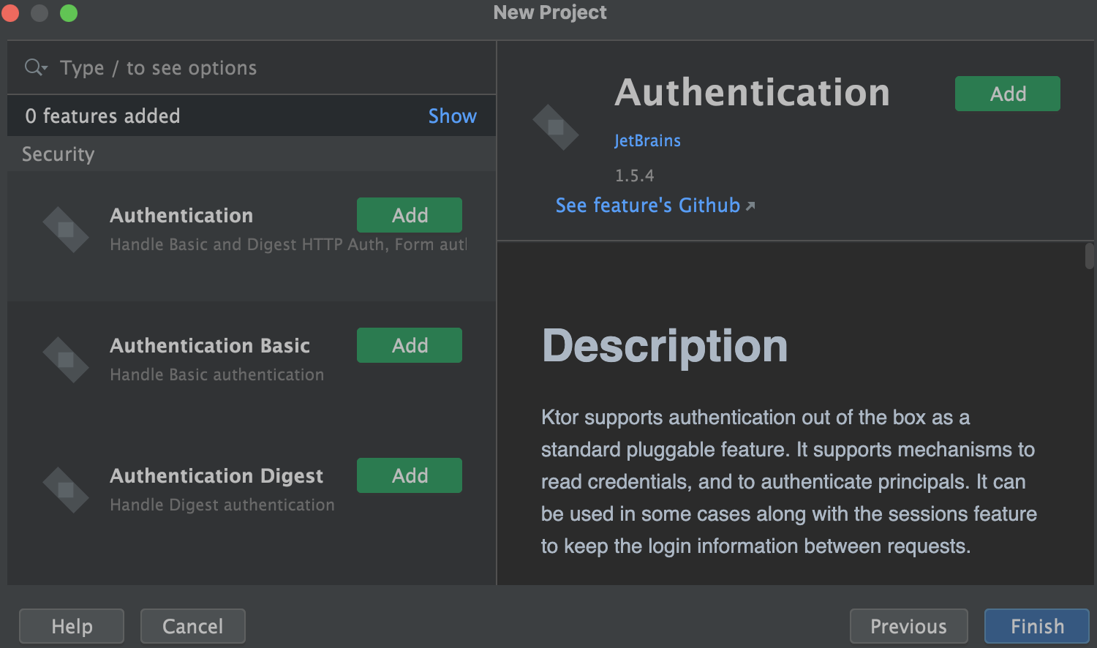Go back with the Previous button
This screenshot has height=648, width=1097.
point(908,626)
